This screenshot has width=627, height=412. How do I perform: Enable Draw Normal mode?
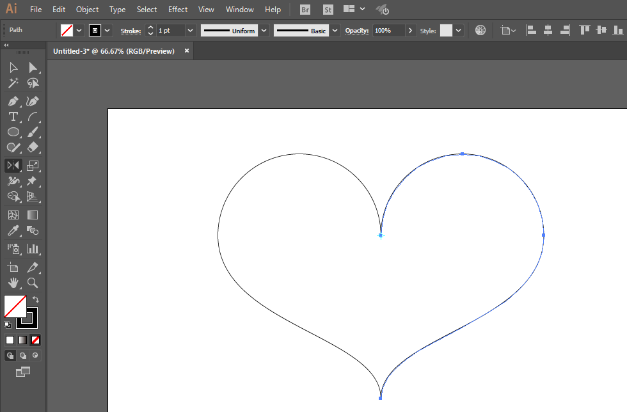(10, 355)
